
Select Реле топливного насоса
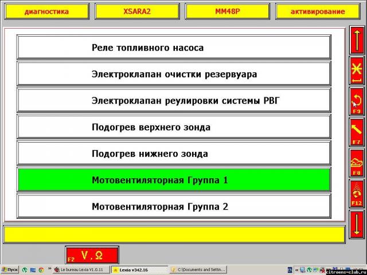[x=174, y=48]
